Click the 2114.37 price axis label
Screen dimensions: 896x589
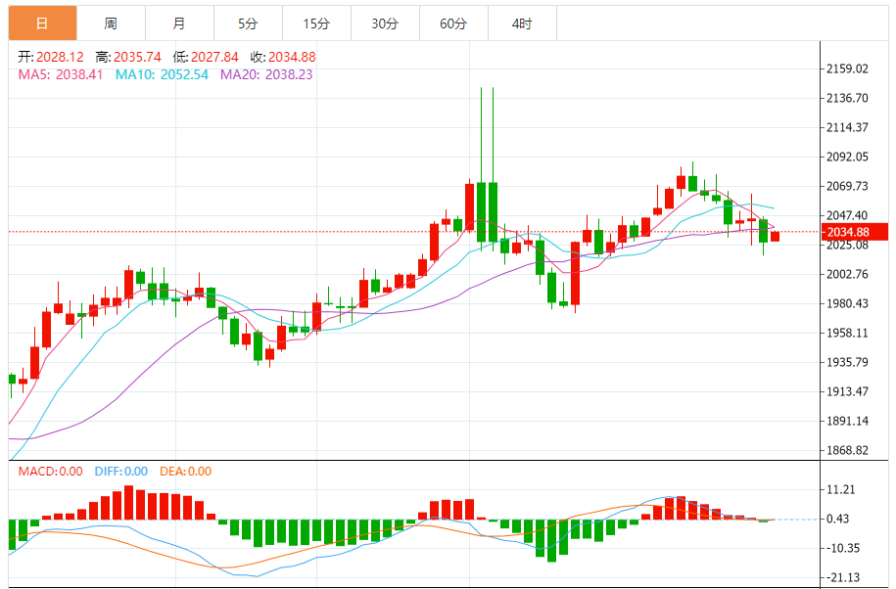[x=847, y=127]
